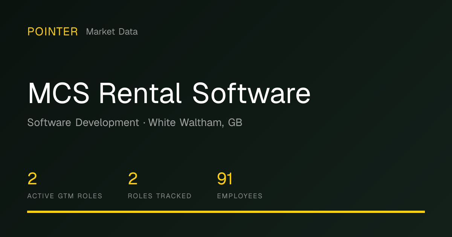Click the Roles Tracked value 2
The width and height of the screenshot is (452, 237).
(x=133, y=179)
